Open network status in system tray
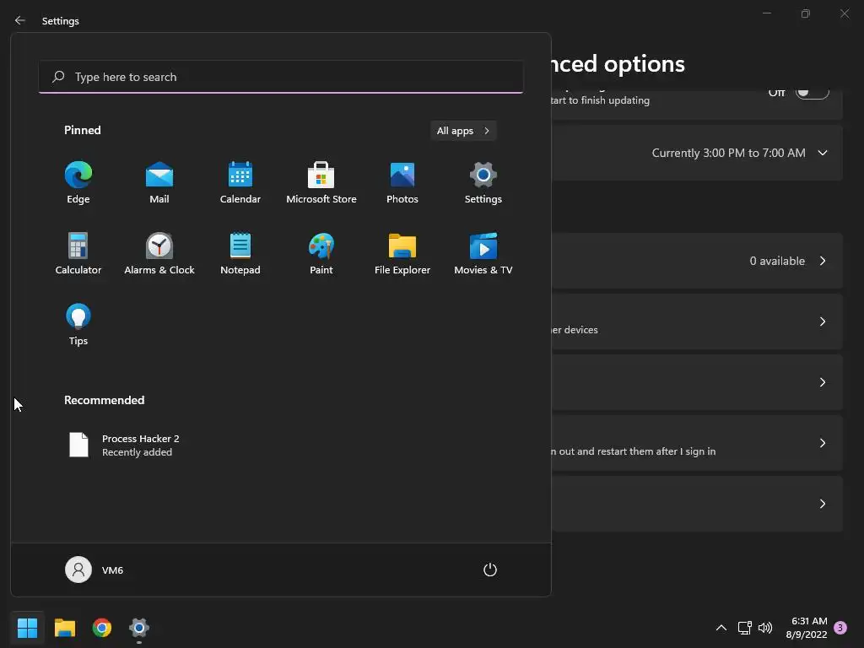 point(744,628)
